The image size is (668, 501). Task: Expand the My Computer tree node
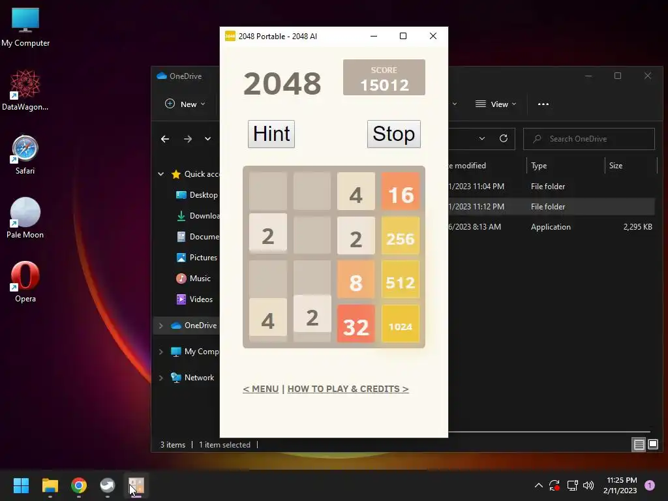click(161, 352)
